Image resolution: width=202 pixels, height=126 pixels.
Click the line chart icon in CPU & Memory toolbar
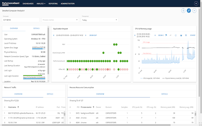pos(171,35)
